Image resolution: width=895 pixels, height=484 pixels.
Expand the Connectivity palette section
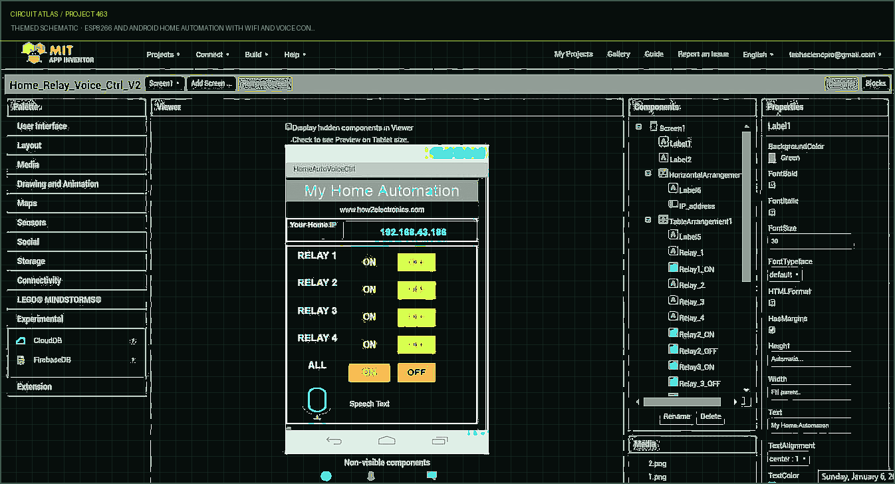click(x=77, y=281)
